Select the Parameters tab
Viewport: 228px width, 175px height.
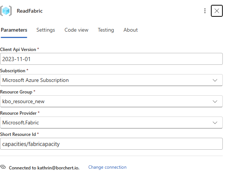pos(14,30)
